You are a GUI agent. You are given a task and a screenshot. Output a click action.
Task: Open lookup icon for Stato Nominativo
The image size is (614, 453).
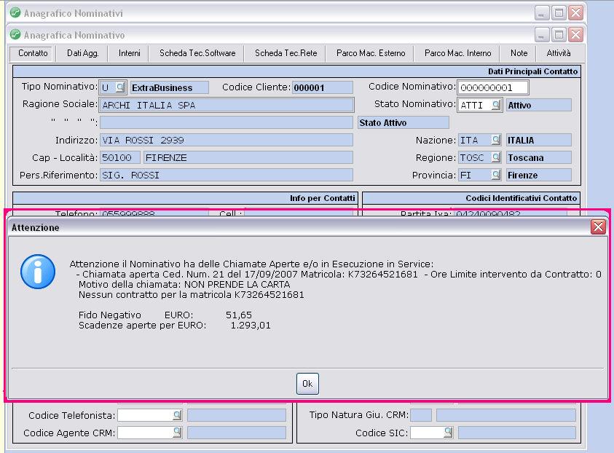click(x=496, y=105)
